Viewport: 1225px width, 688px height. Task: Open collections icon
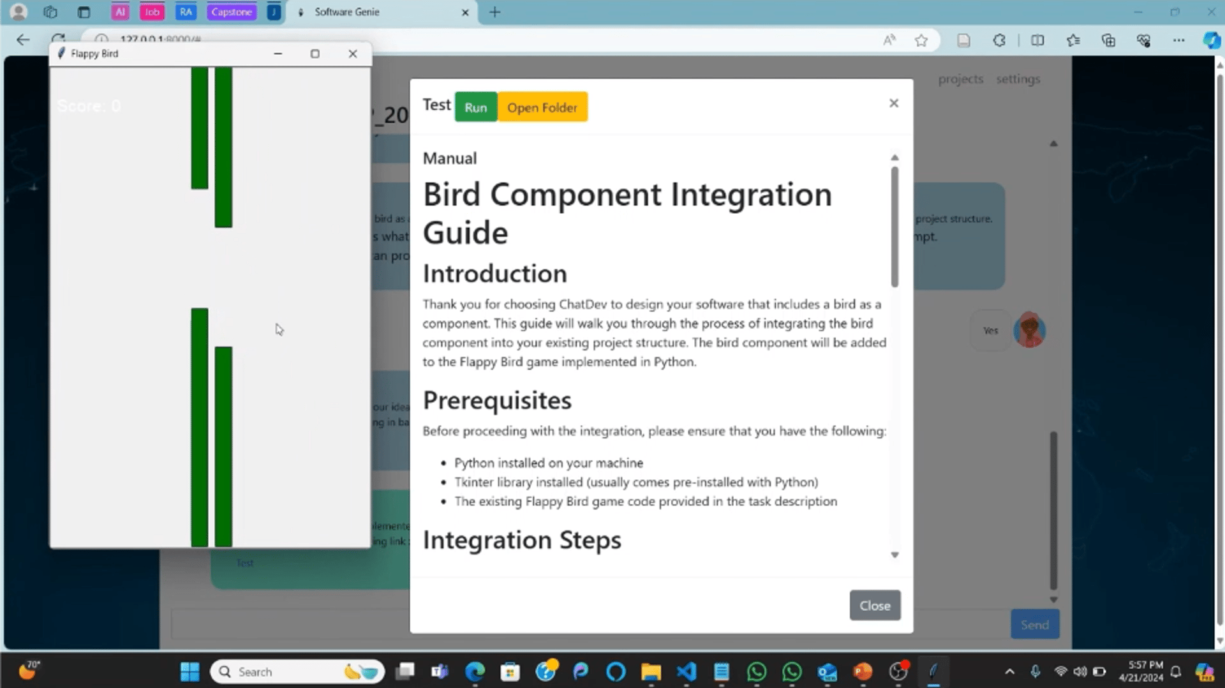(x=1108, y=40)
